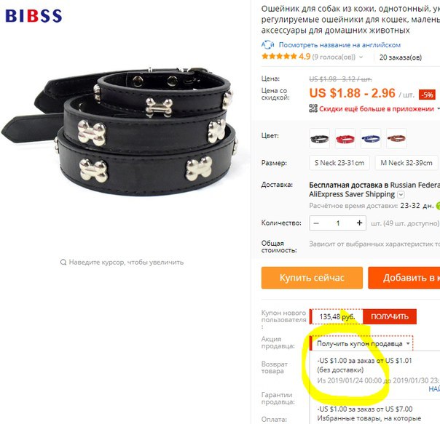Select the black collar color option
This screenshot has width=440, height=424.
coord(319,138)
